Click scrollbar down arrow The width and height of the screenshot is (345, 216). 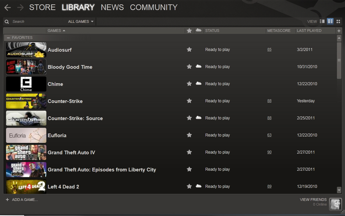coord(339,190)
